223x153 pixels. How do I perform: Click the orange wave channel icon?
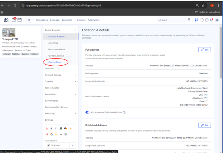pos(66,128)
